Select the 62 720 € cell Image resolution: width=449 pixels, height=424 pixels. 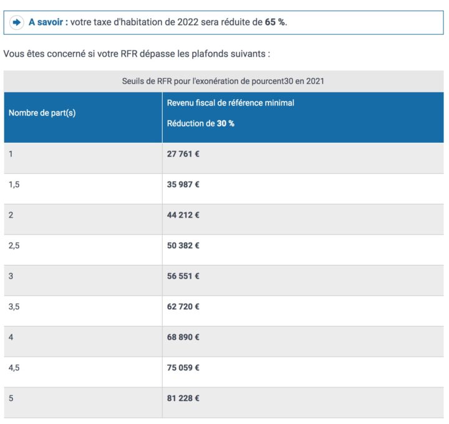[x=183, y=307]
